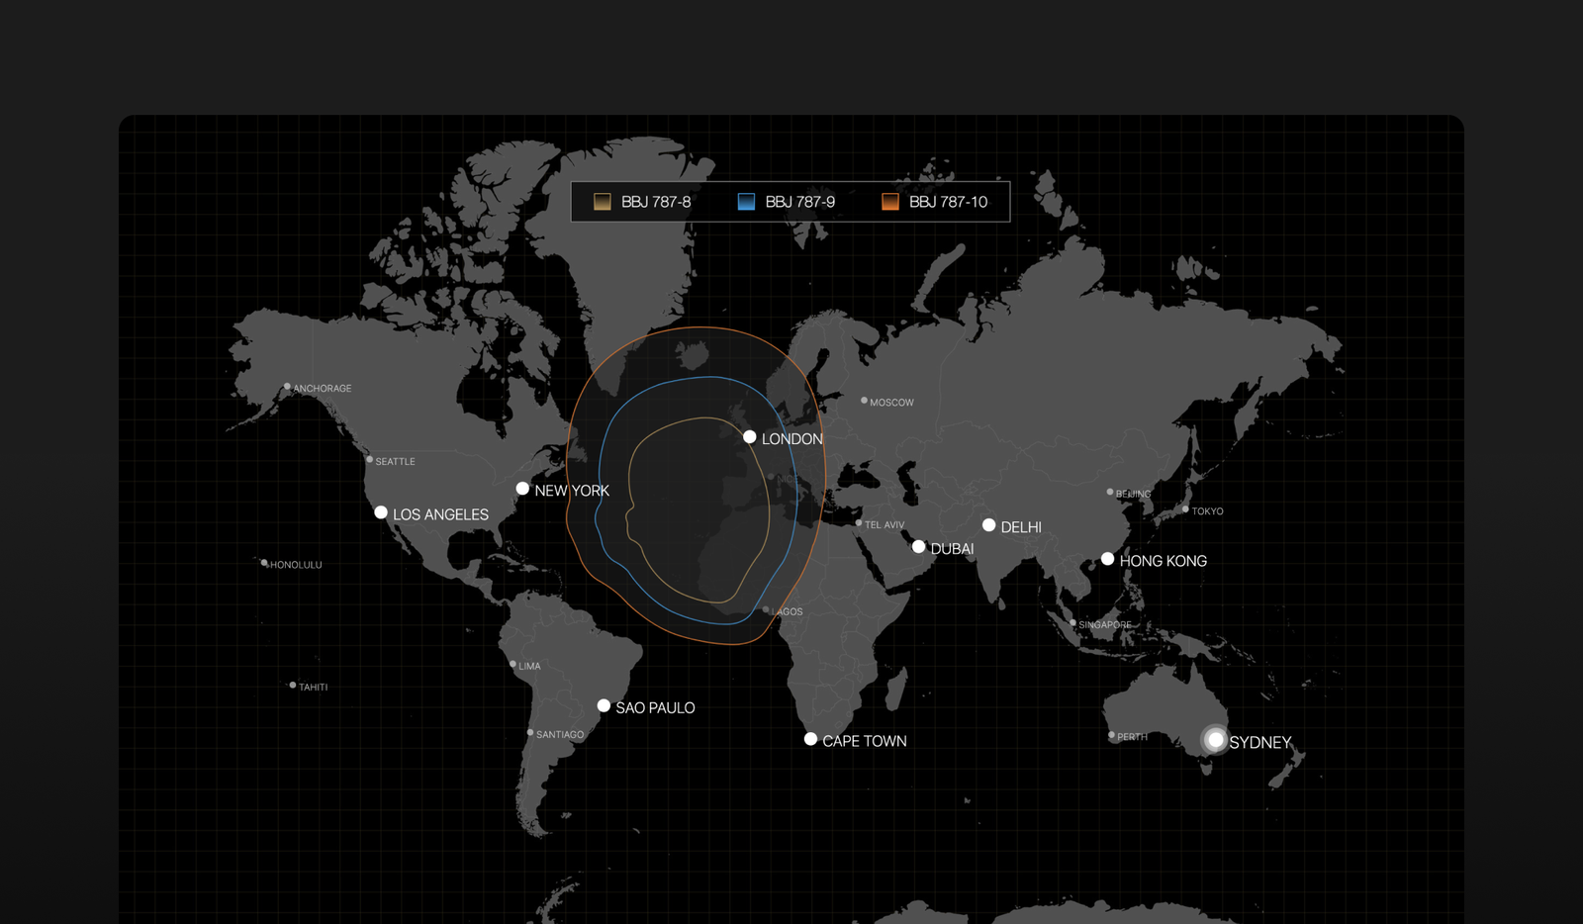Viewport: 1583px width, 924px height.
Task: Select the New York city marker
Action: 522,489
